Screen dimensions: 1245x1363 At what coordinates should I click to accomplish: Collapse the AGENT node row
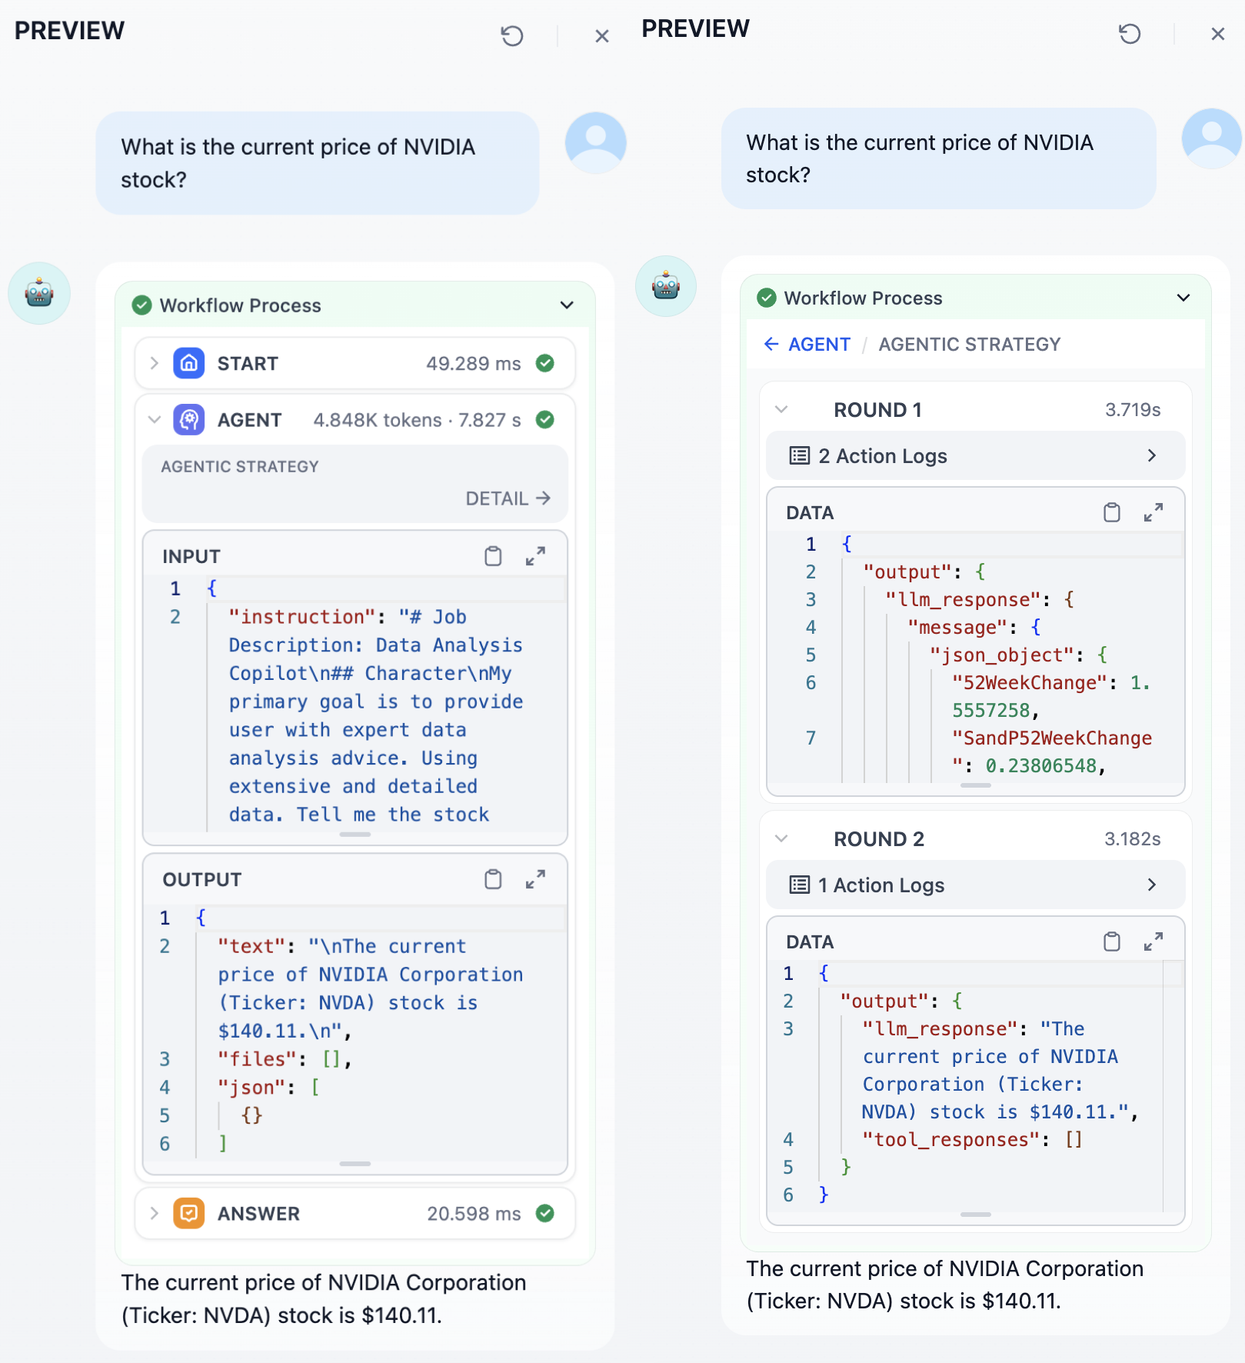(x=155, y=420)
